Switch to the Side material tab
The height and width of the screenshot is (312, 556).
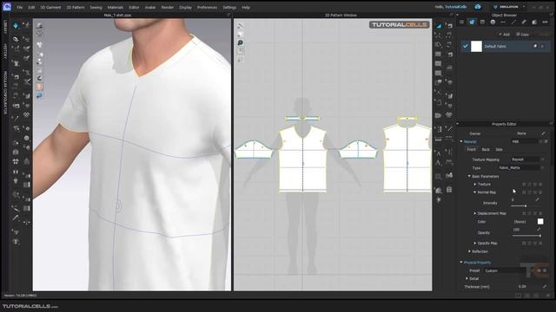coord(499,150)
